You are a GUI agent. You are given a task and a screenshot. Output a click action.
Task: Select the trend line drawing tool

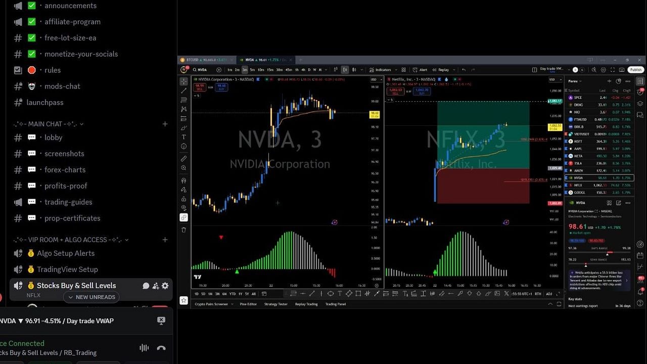click(183, 90)
